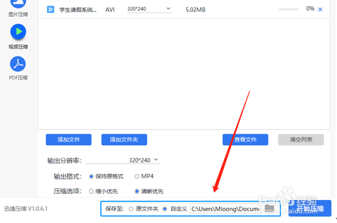Click the 查看文件 button
The image size is (337, 223).
point(245,140)
